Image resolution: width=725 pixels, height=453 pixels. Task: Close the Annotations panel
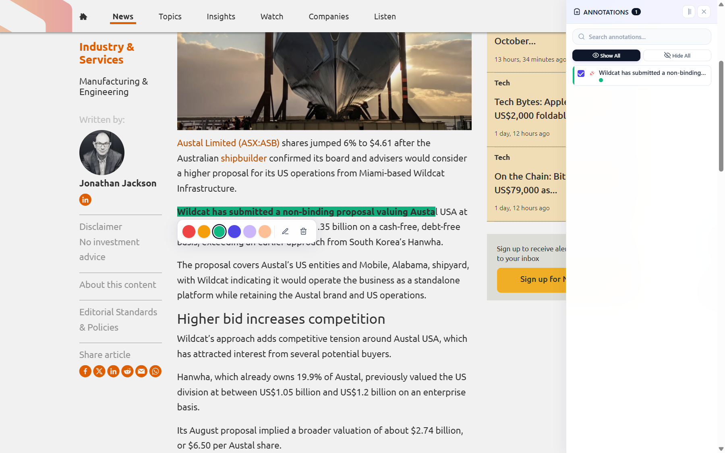click(x=704, y=12)
